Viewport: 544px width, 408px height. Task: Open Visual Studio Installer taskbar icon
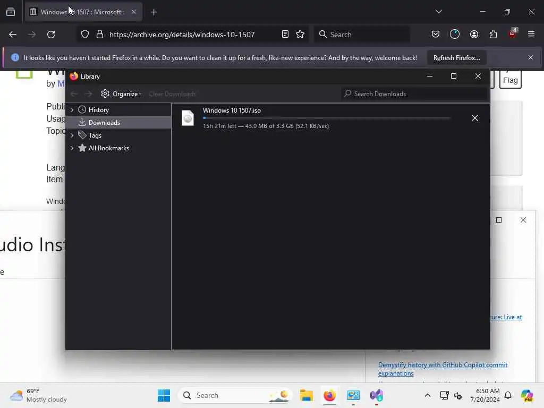[377, 395]
